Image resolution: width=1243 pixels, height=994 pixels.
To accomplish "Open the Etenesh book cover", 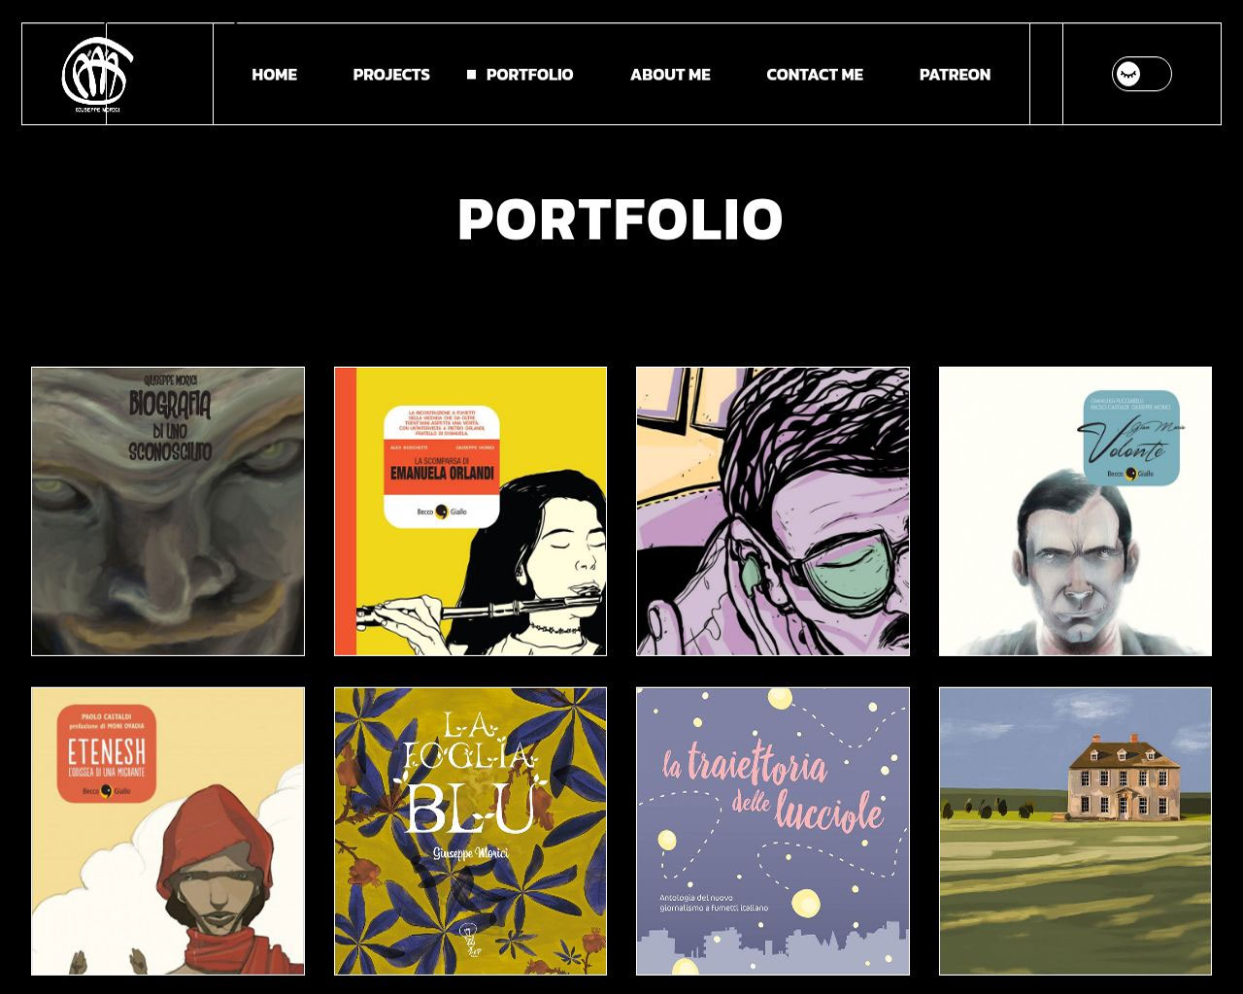I will pos(168,831).
